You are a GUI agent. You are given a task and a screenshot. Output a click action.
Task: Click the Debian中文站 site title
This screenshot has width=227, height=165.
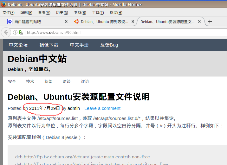37,59
